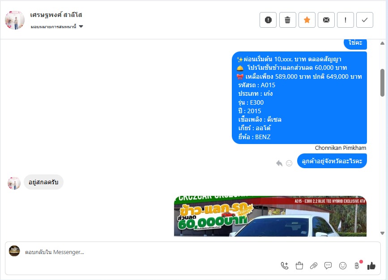Mark the conversation as done with the checkmark
Viewport: 388px width, 280px height.
[x=365, y=20]
